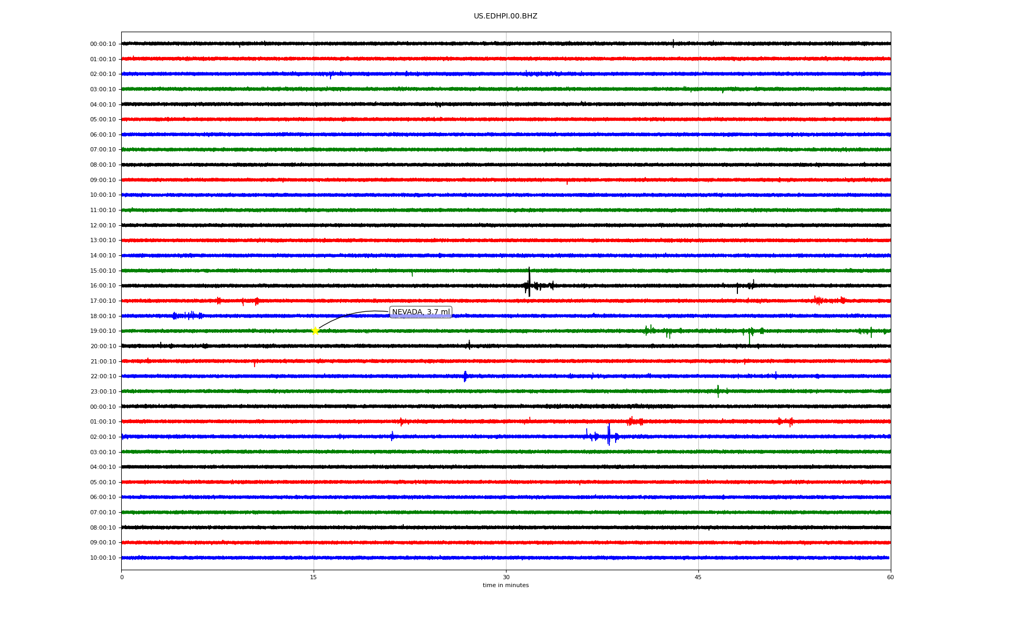Click the NEVADA, 3.7 ml annotation label
The image size is (1012, 633).
tap(421, 312)
